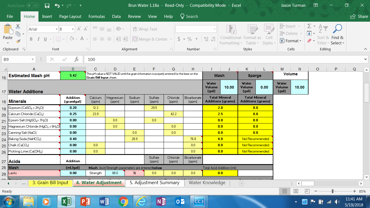Click the Borders icon
Viewport: 370px width, 208px height.
[x=58, y=39]
